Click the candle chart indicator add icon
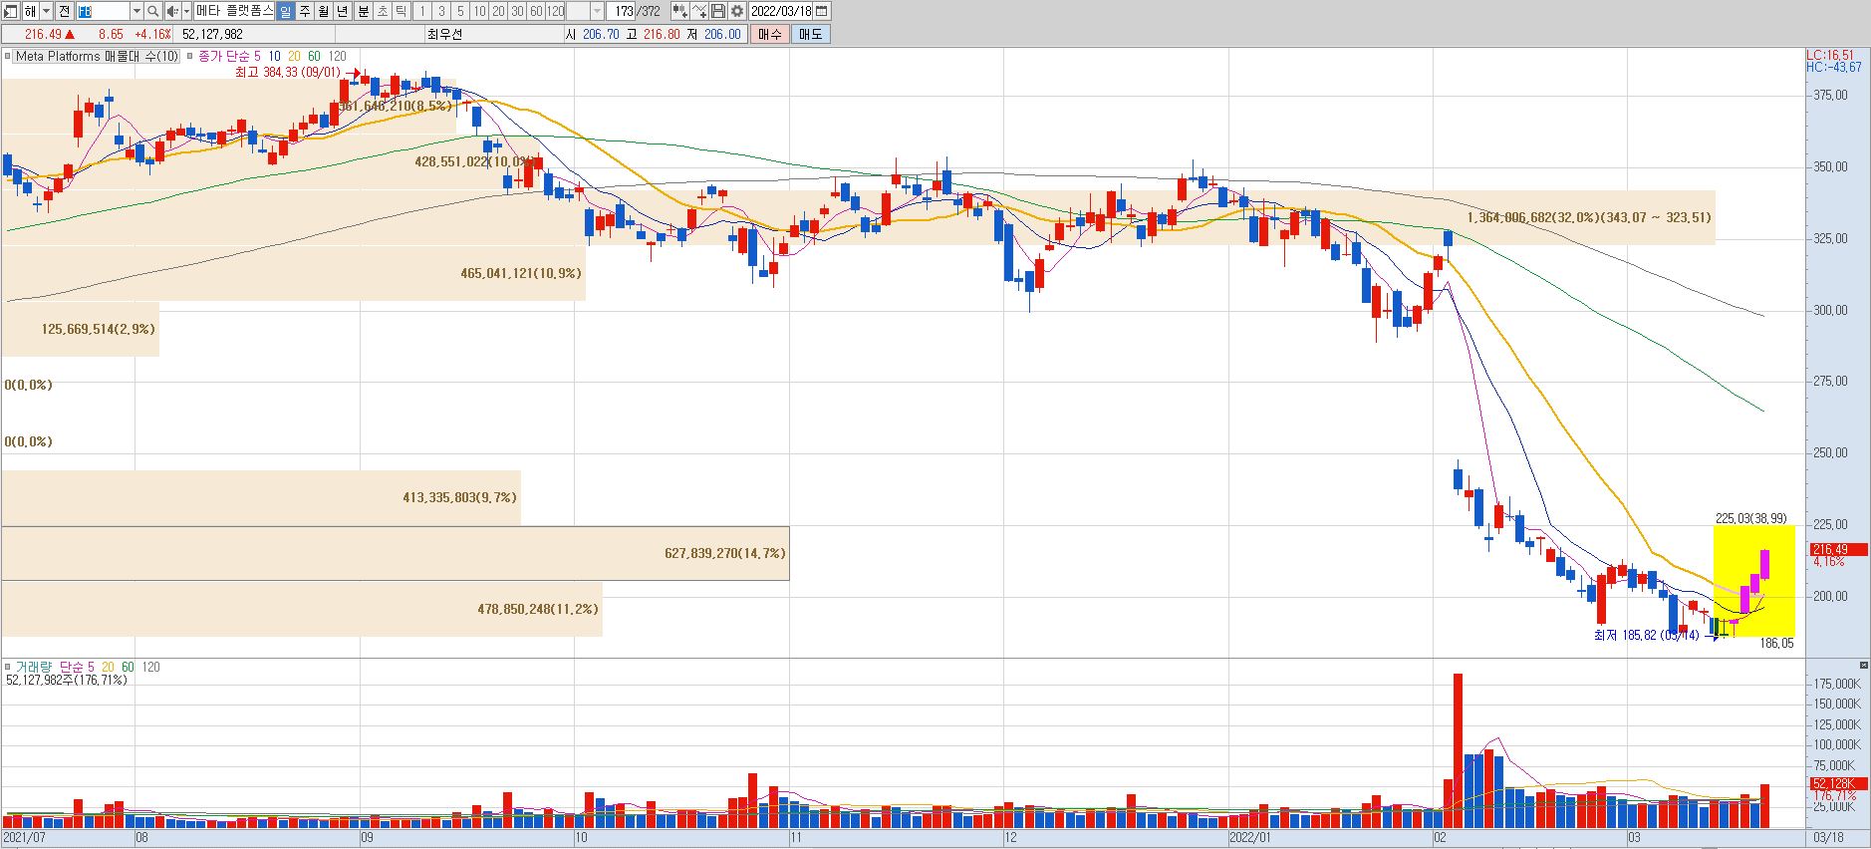Screen dimensions: 1871x849 click(679, 11)
